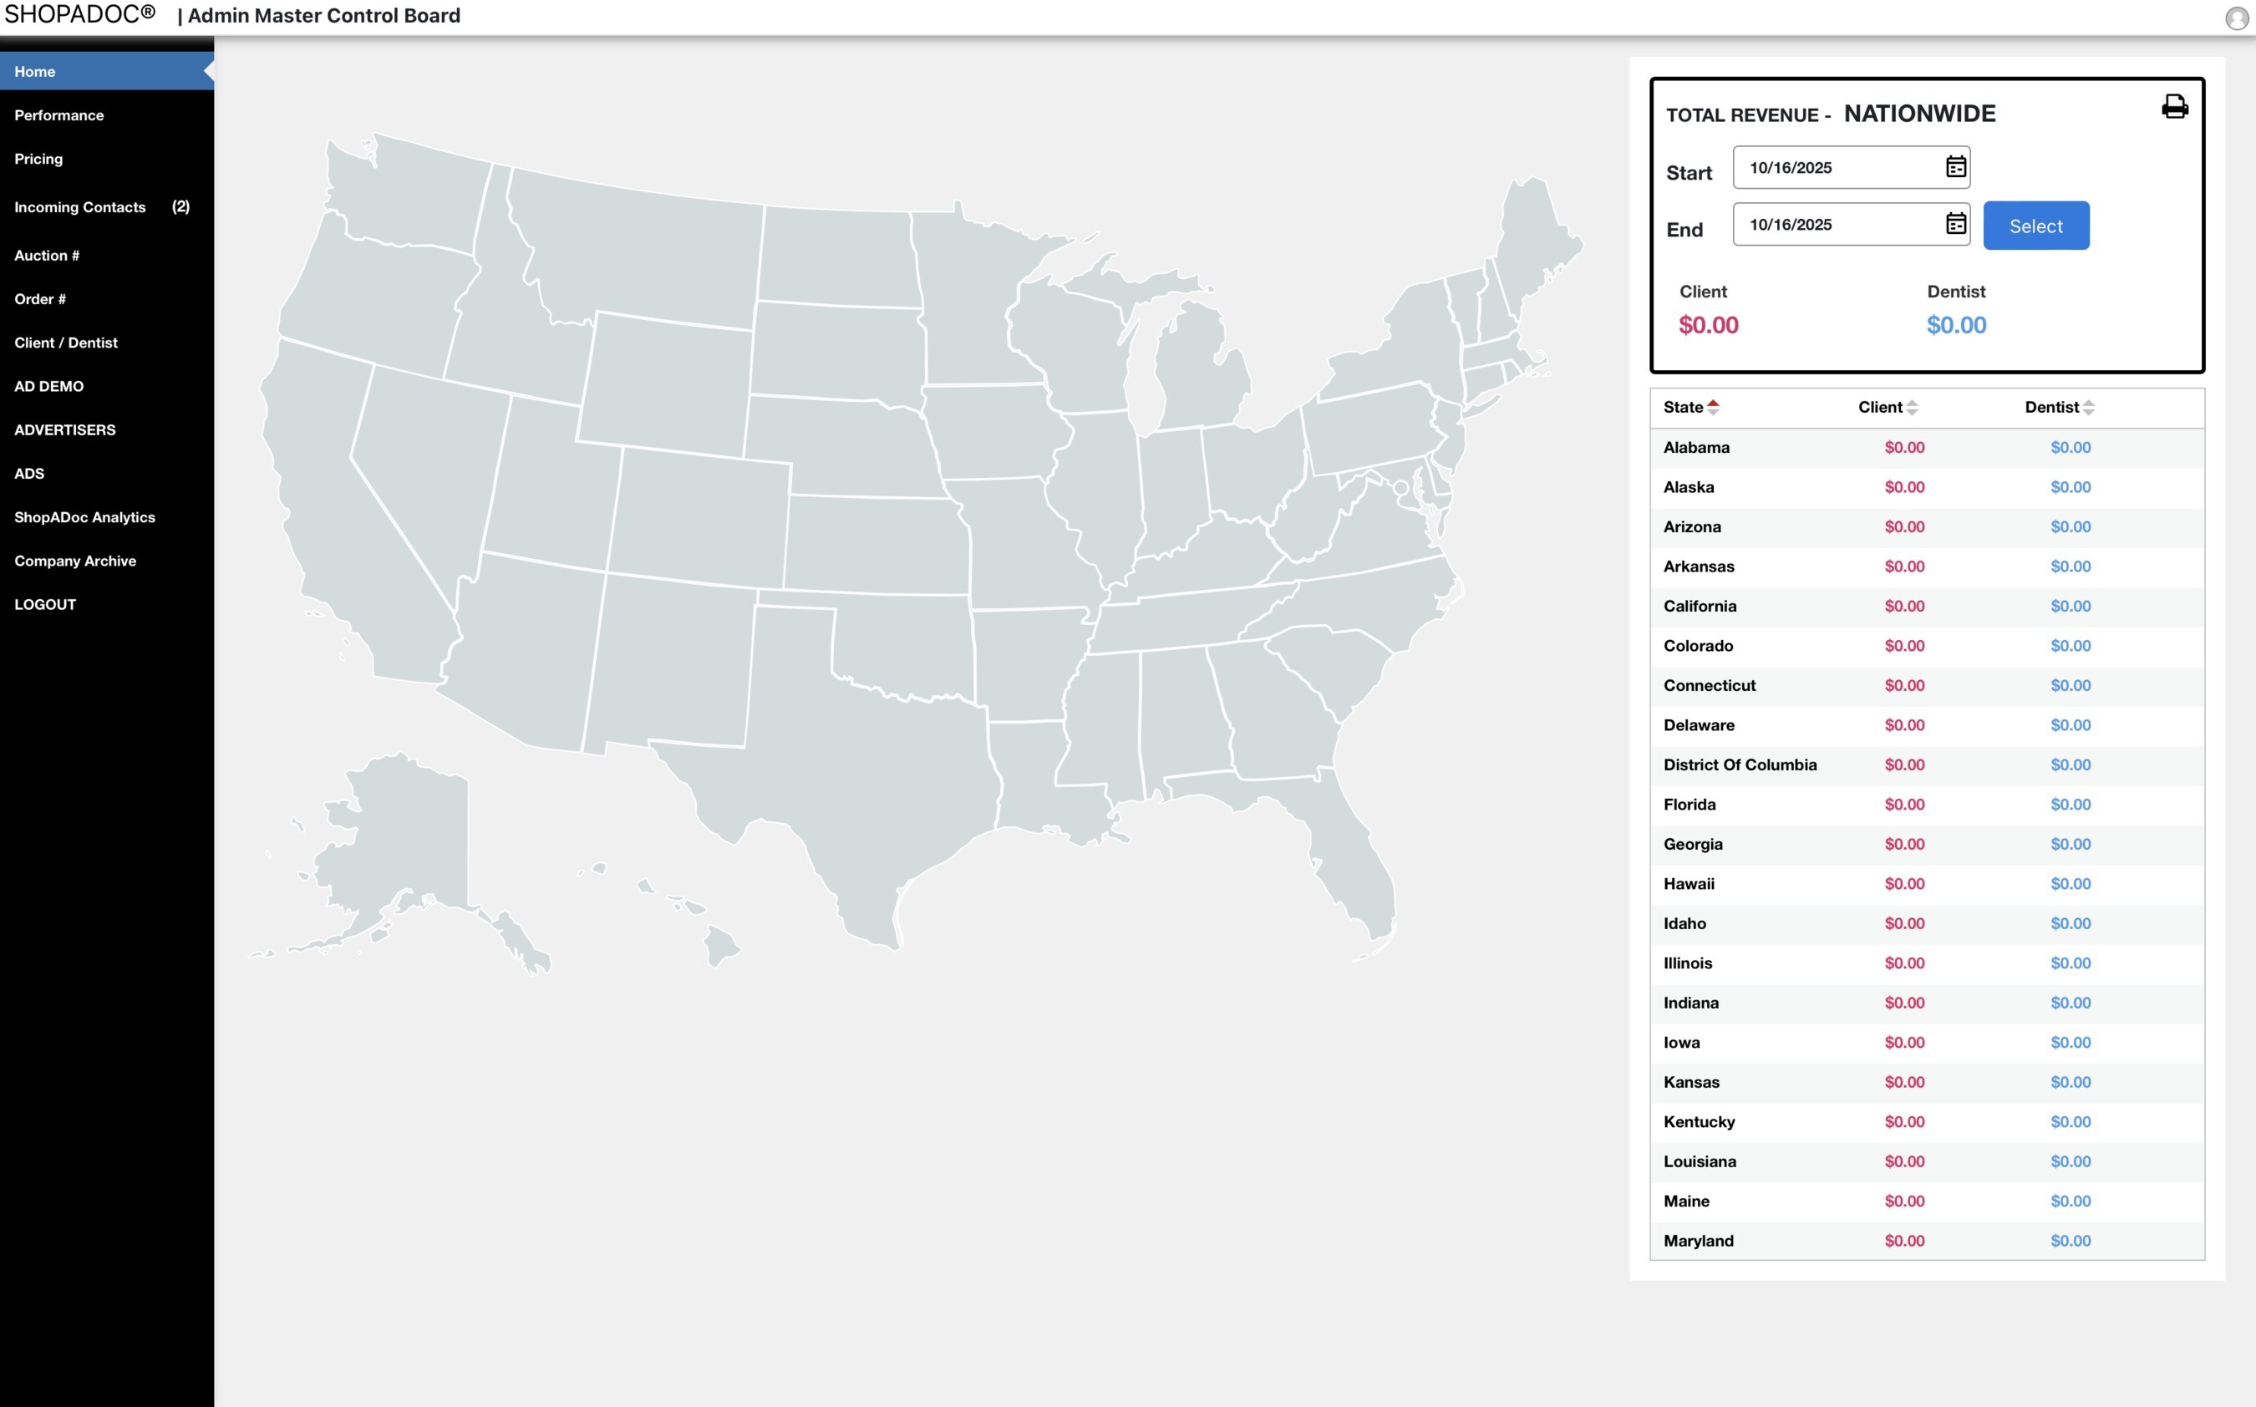Click the user profile avatar icon
The width and height of the screenshot is (2256, 1407).
pos(2236,18)
